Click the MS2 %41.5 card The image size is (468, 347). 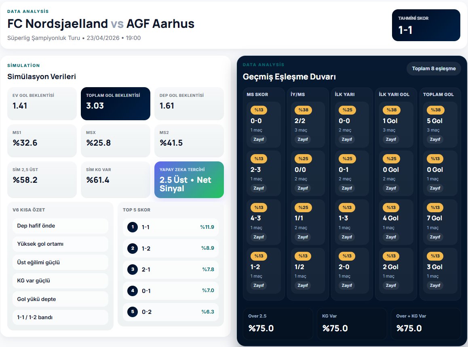189,141
